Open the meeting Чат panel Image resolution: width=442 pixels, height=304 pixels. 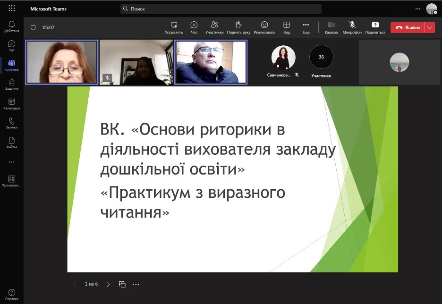point(194,25)
